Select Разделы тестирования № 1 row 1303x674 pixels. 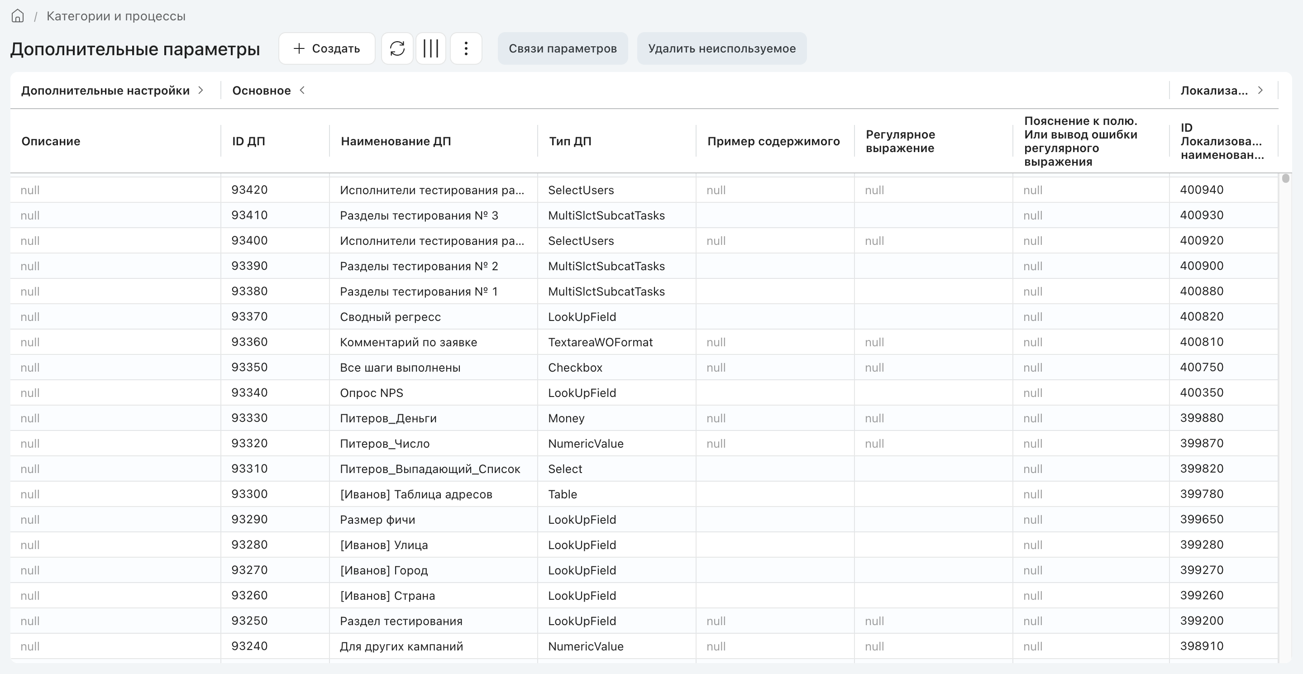(644, 291)
